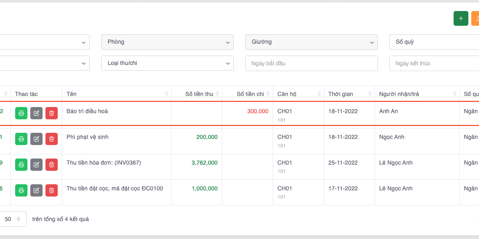This screenshot has height=239, width=479.
Task: Focus the Ngày kết thúc date input
Action: click(434, 63)
